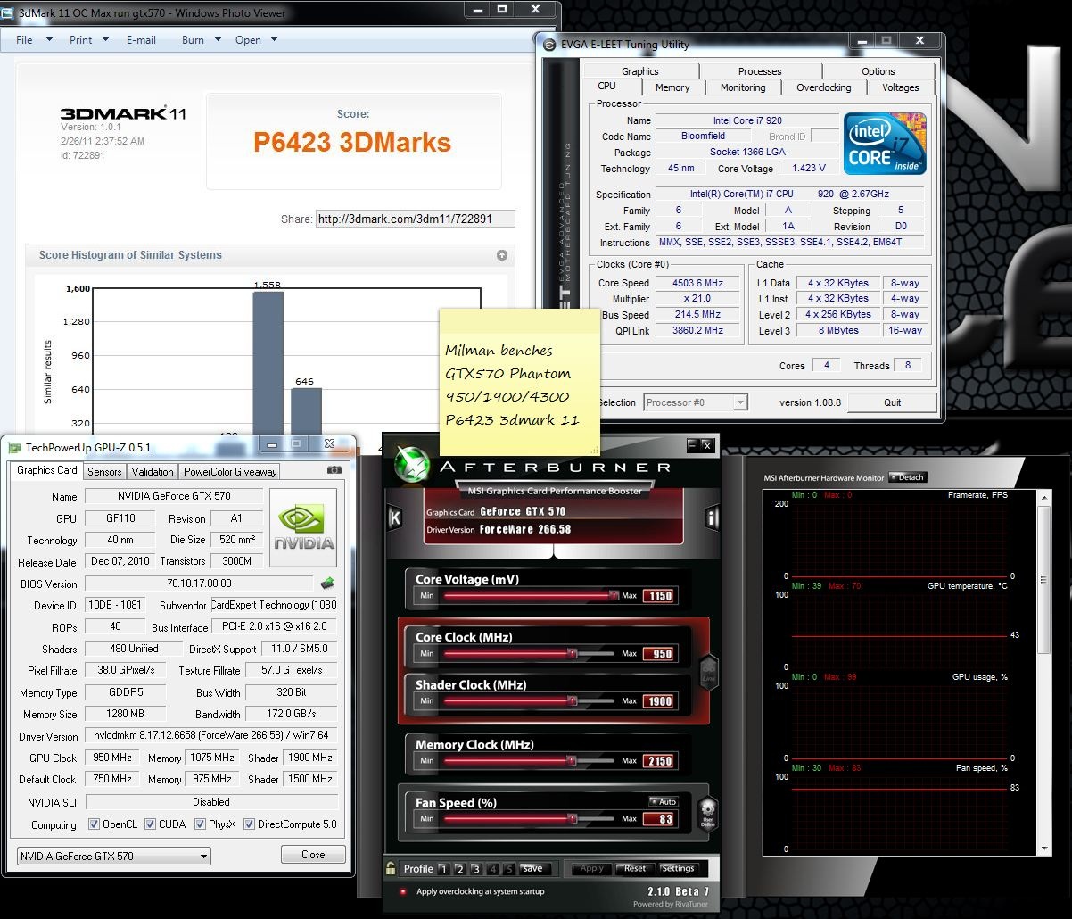Select Afterburner profile slot 3
Image resolution: width=1072 pixels, height=919 pixels.
pyautogui.click(x=475, y=869)
